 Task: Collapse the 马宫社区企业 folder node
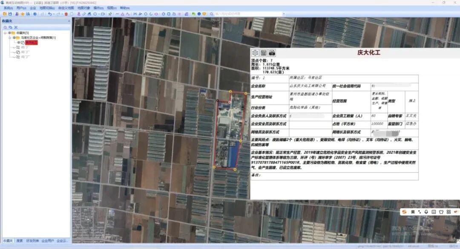click(x=9, y=38)
